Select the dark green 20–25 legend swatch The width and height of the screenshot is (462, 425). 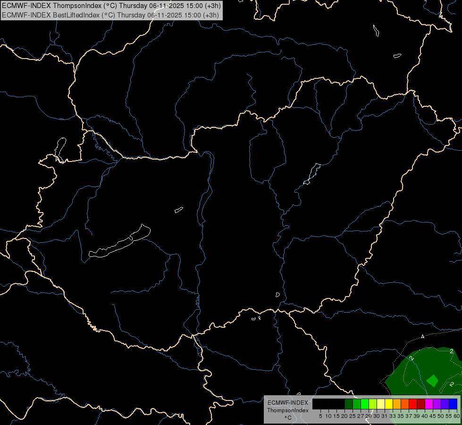click(349, 404)
